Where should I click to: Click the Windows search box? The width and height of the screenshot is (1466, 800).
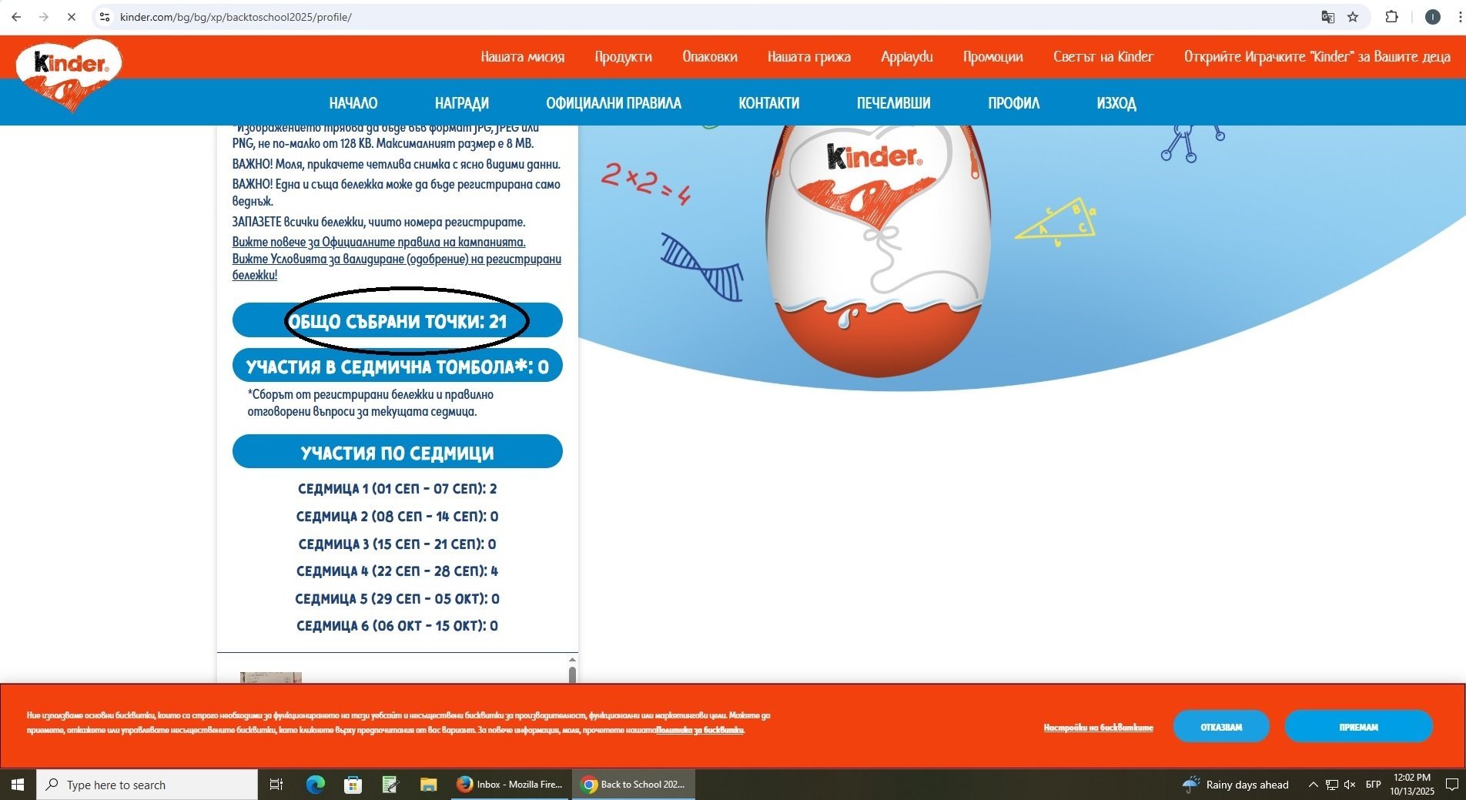click(147, 785)
